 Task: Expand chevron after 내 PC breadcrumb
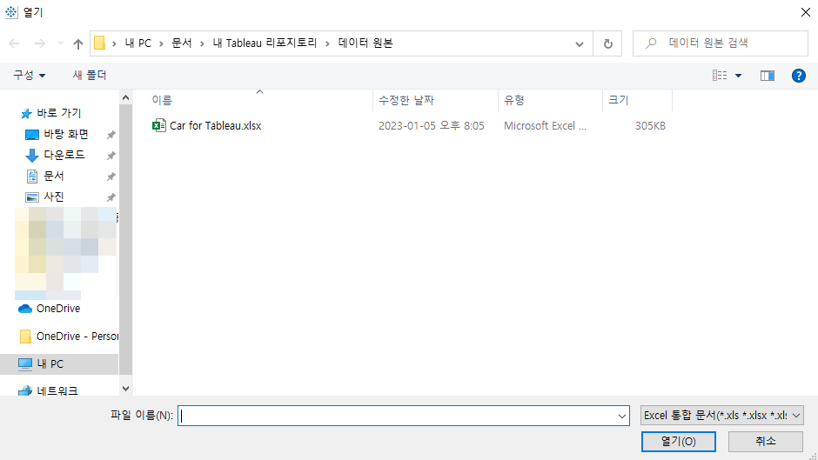(x=161, y=43)
